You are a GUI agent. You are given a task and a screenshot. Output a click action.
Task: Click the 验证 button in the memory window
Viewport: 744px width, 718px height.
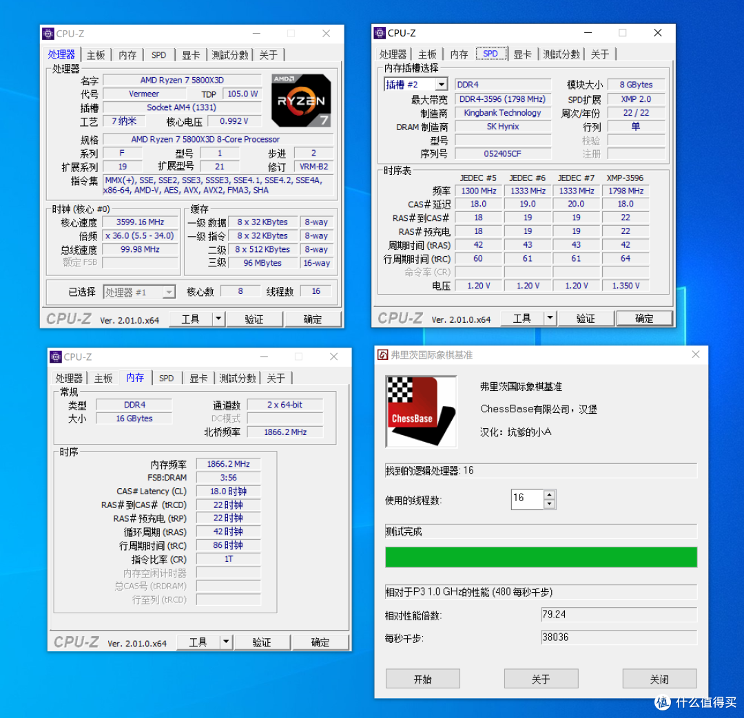click(x=262, y=642)
